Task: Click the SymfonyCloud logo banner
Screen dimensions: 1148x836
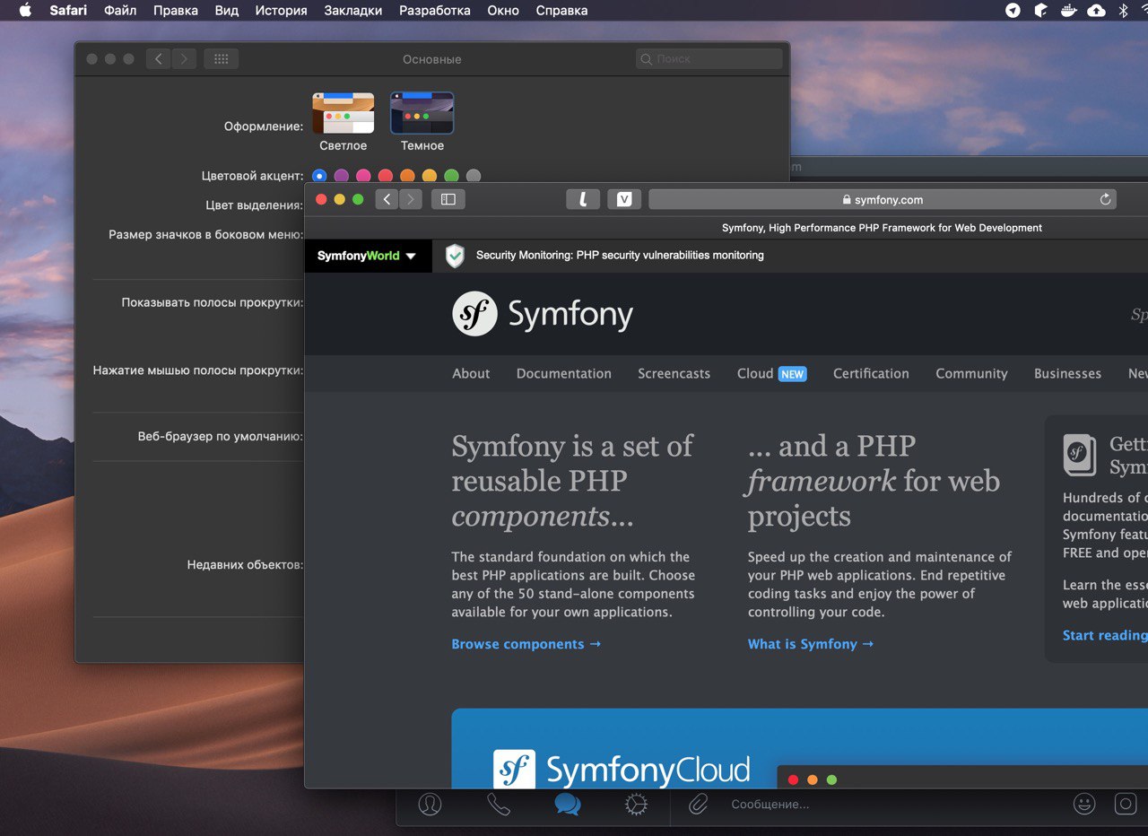Action: click(622, 771)
